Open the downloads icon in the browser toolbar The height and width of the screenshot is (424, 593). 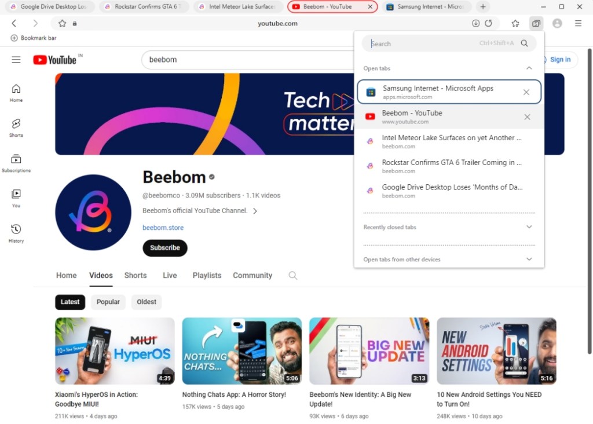476,23
